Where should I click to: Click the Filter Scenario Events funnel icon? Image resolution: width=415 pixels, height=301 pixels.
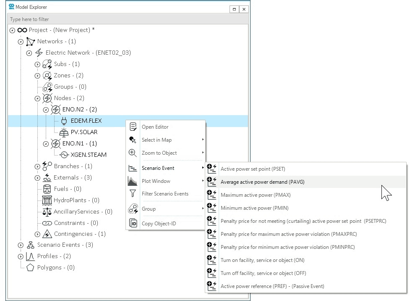click(133, 194)
